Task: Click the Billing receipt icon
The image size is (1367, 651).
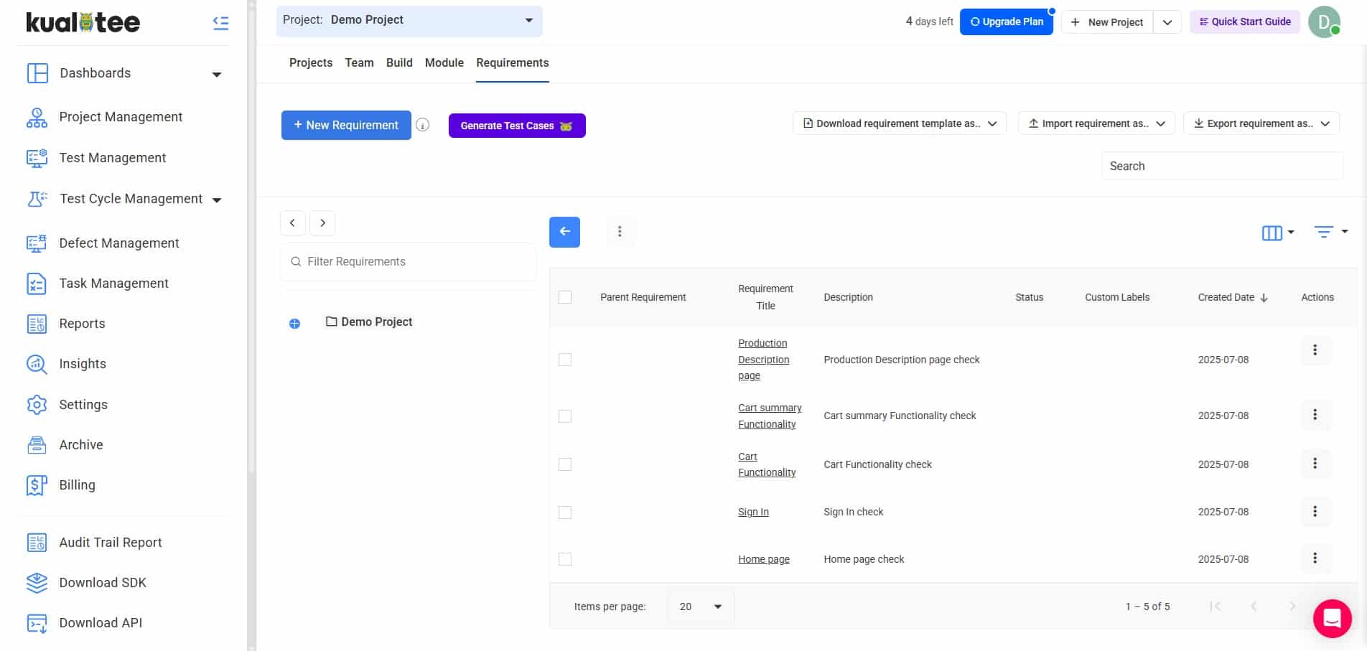Action: 37,485
